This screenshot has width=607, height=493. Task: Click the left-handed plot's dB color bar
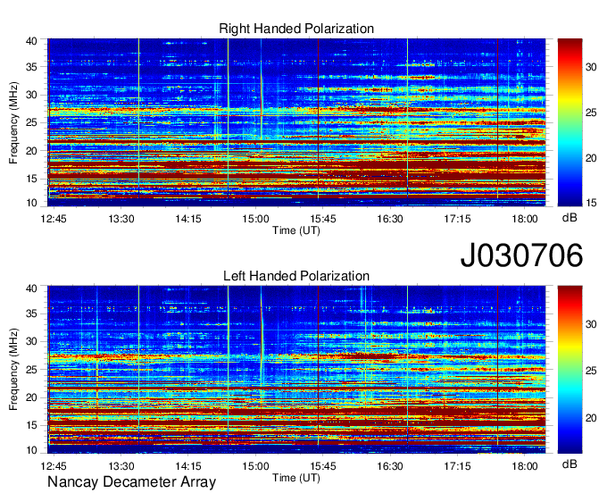pos(570,370)
